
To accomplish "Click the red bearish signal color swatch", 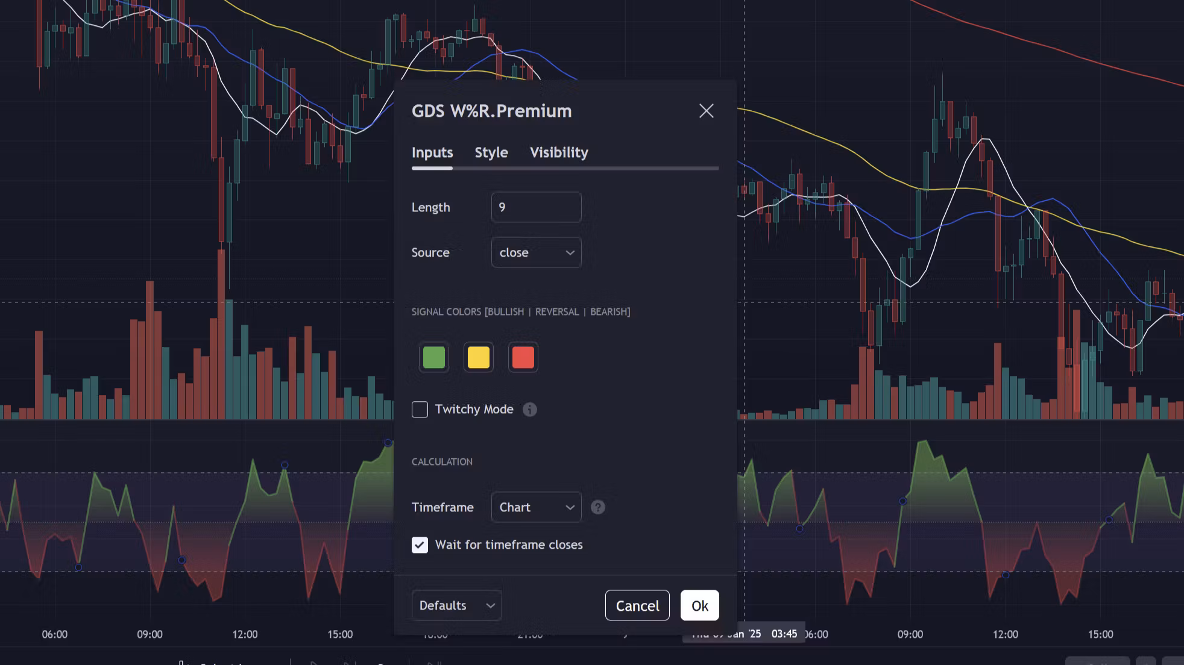I will point(523,357).
